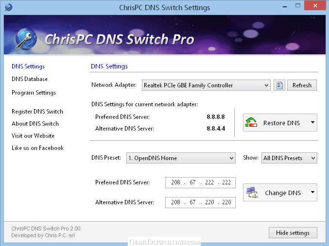Screen dimensions: 329x246
Task: Click Visit our Website link
Action: [x=33, y=136]
